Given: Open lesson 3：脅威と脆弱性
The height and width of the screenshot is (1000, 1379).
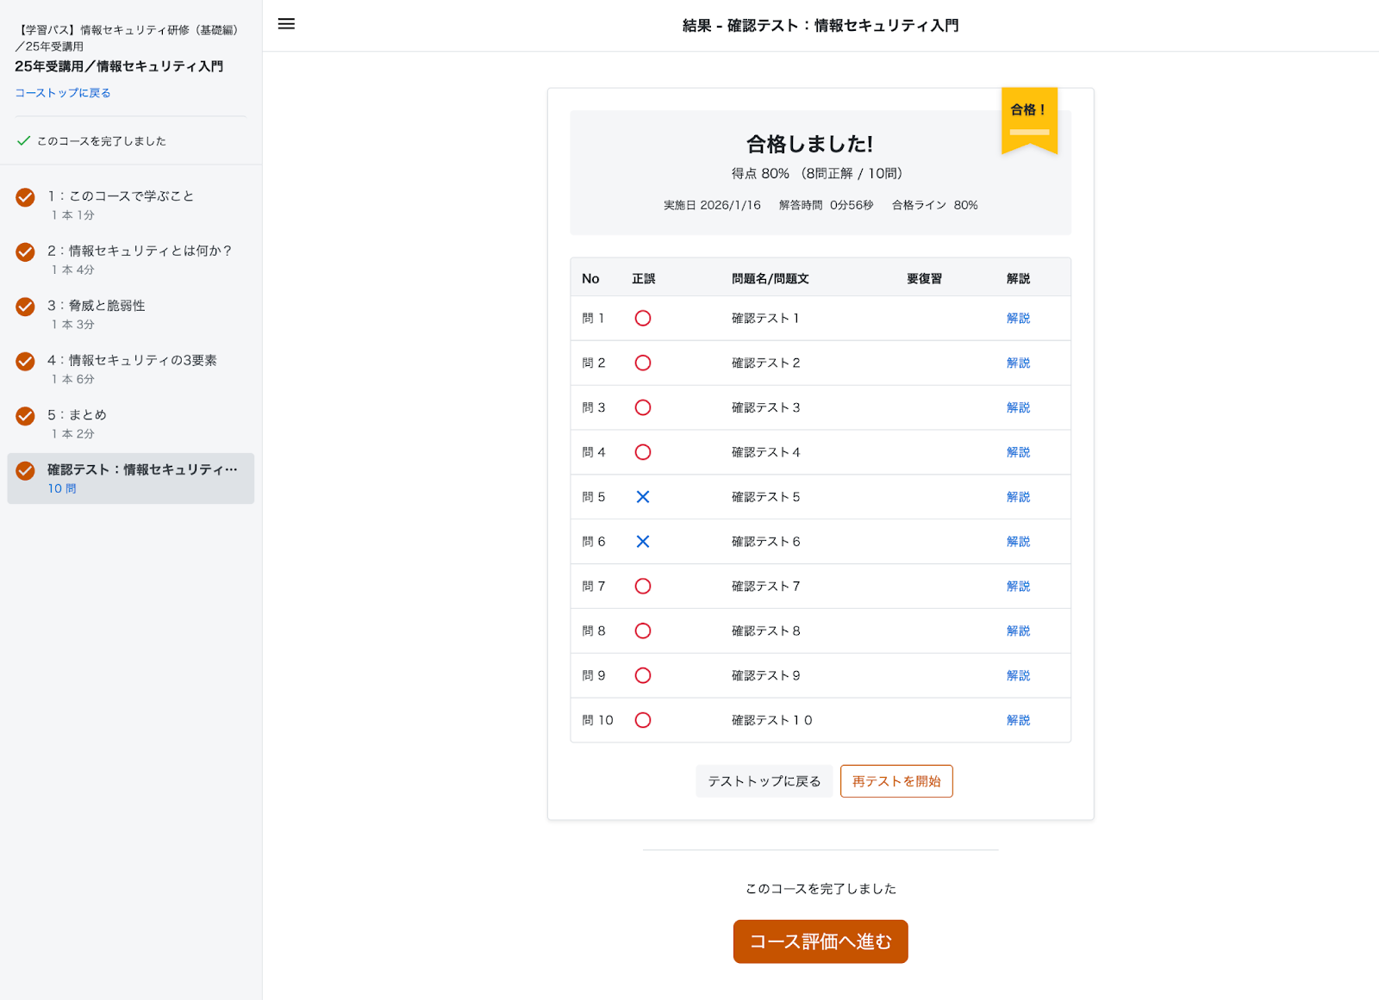Looking at the screenshot, I should point(131,314).
